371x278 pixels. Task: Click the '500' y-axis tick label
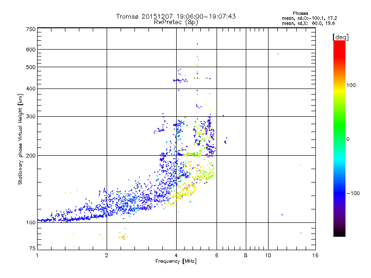(x=31, y=67)
